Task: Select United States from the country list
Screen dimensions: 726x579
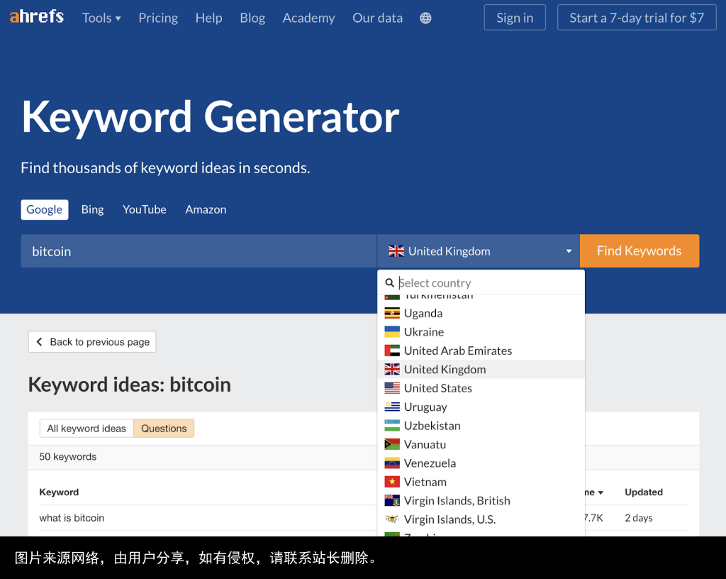Action: (437, 388)
